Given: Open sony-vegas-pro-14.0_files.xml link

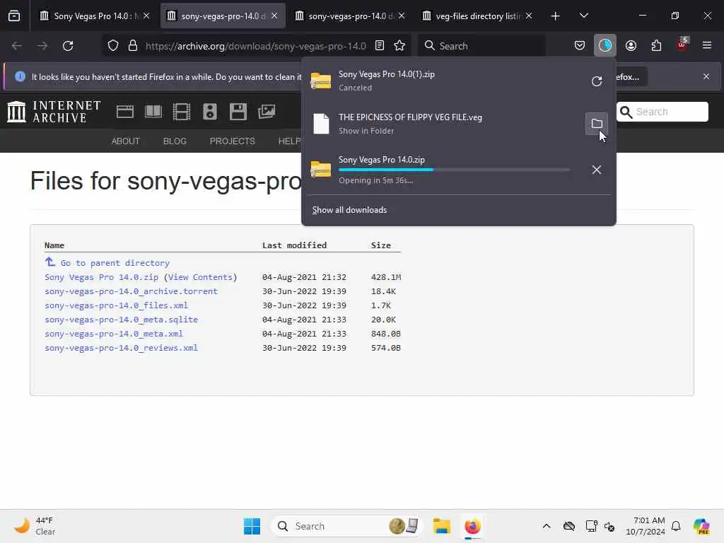Looking at the screenshot, I should point(117,305).
